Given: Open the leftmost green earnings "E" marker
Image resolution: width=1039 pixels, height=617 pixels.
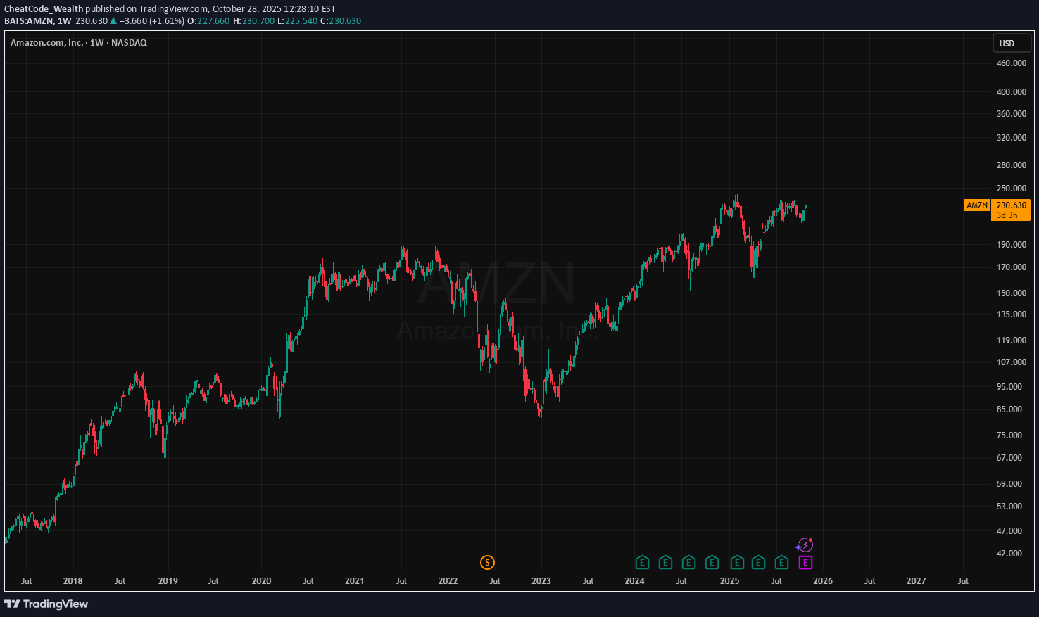Looking at the screenshot, I should [641, 562].
